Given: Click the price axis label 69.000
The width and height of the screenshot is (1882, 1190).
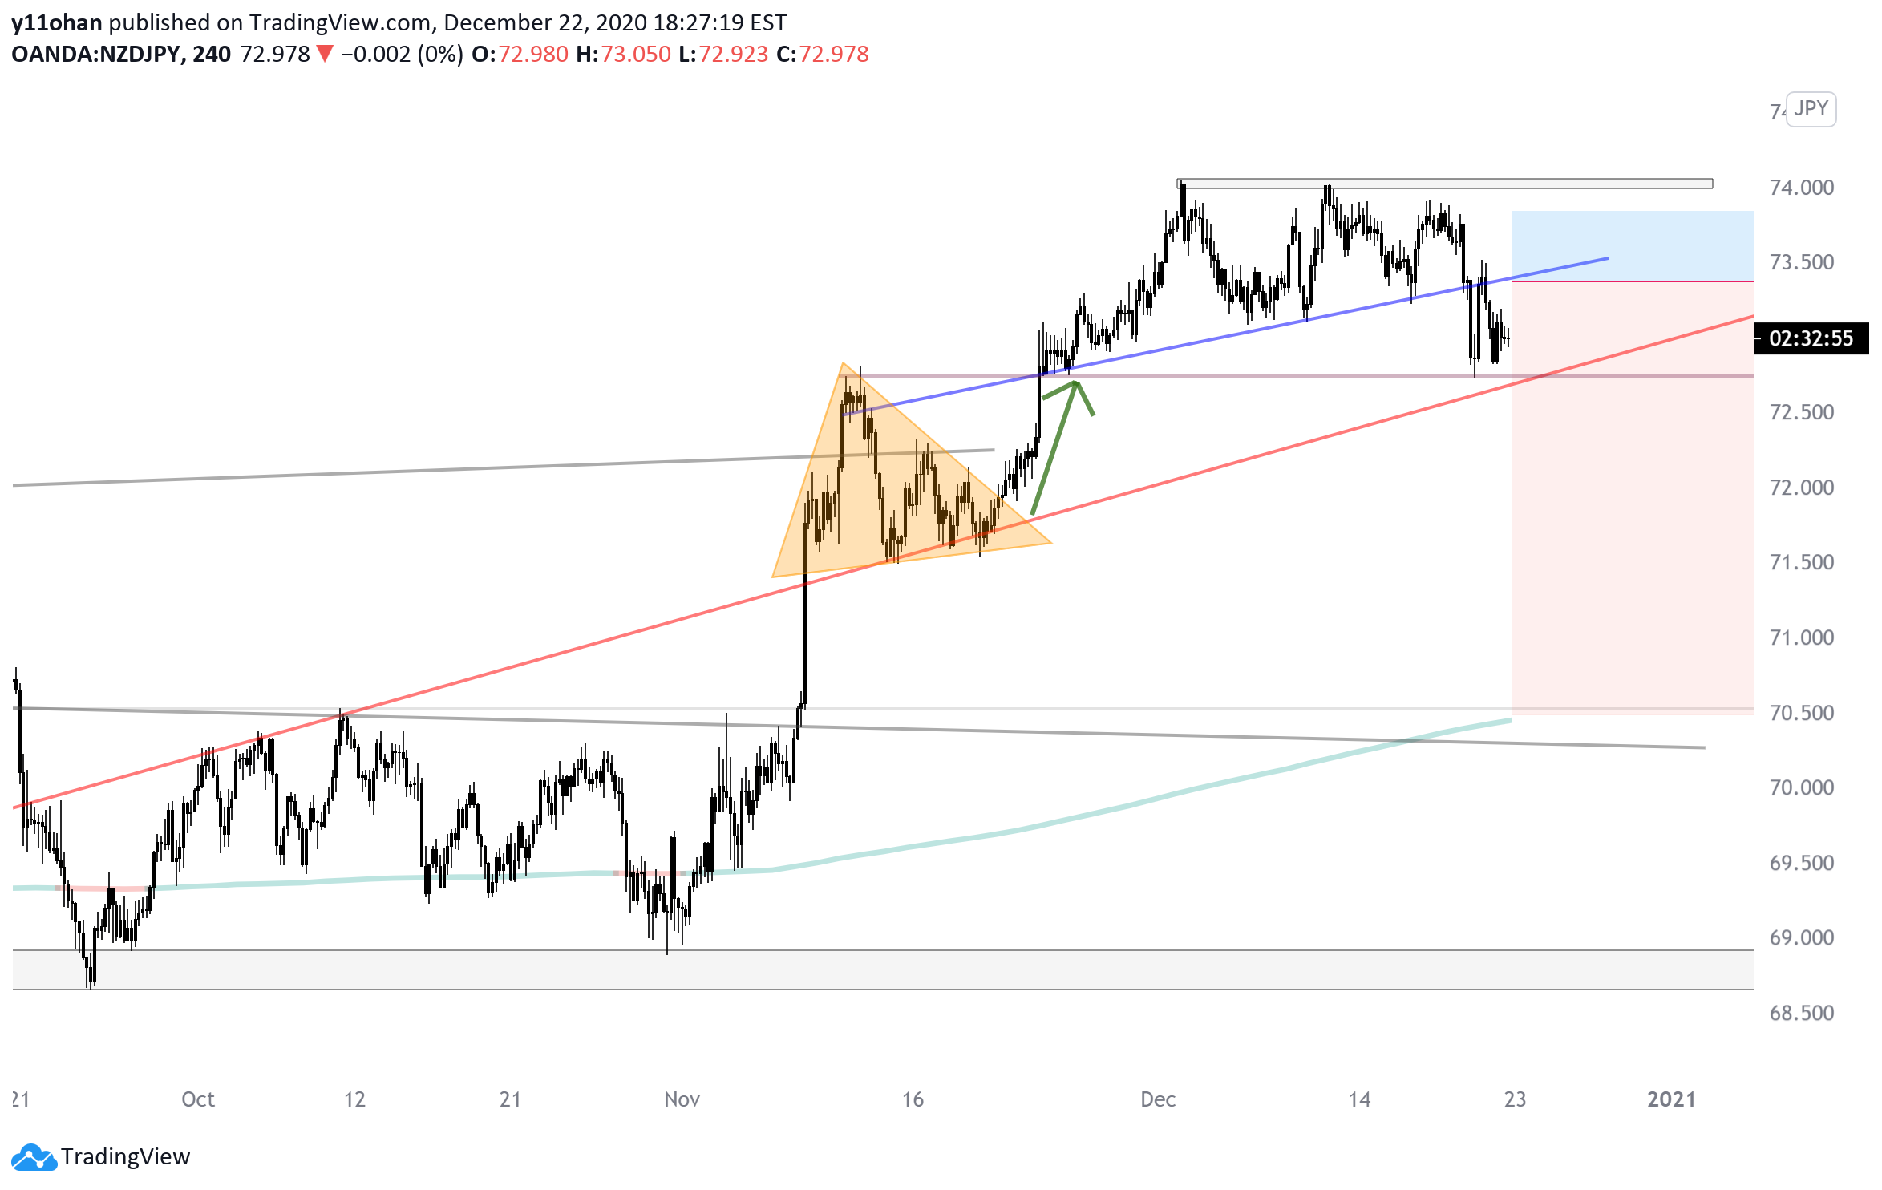Looking at the screenshot, I should (x=1802, y=937).
